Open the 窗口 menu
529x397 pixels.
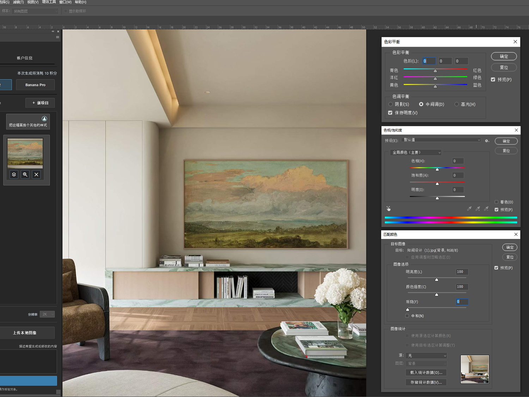tap(65, 2)
